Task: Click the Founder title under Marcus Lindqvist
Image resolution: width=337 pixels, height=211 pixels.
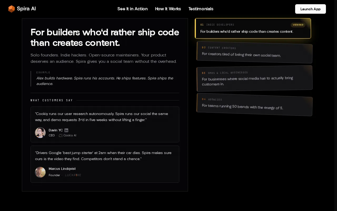Action: coord(54,175)
